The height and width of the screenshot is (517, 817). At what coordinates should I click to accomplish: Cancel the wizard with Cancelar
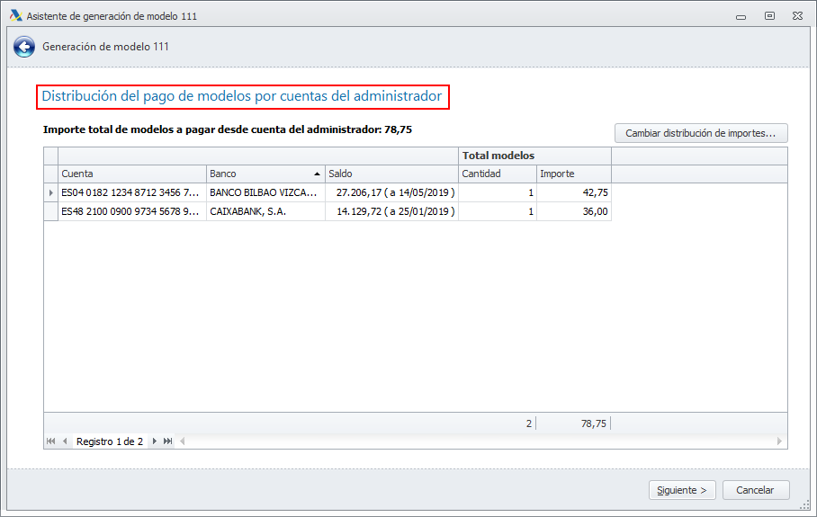[756, 490]
